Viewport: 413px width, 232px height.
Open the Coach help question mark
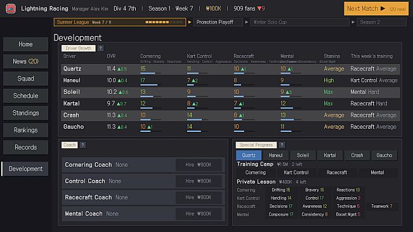(x=82, y=145)
